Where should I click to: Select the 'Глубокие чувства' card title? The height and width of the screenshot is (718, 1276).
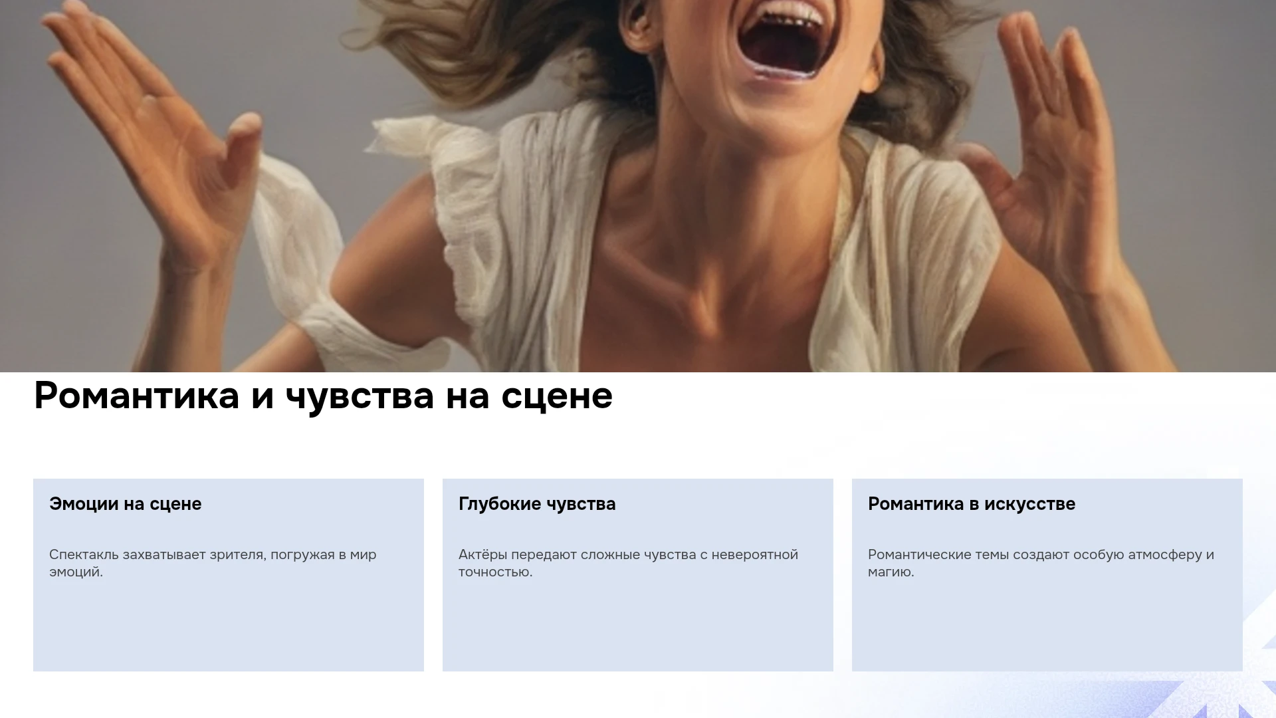(x=537, y=504)
